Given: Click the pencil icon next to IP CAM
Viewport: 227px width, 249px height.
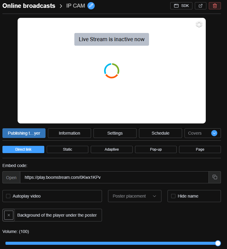Looking at the screenshot, I should pyautogui.click(x=91, y=6).
